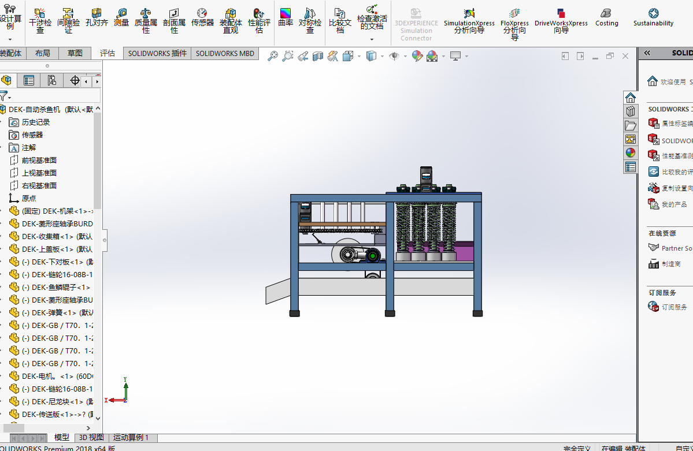Open Display Style cube dropdown

(382, 57)
